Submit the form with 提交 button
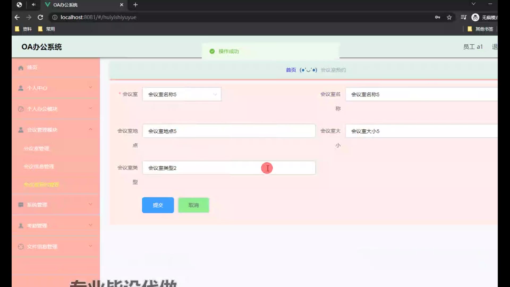 pyautogui.click(x=158, y=205)
